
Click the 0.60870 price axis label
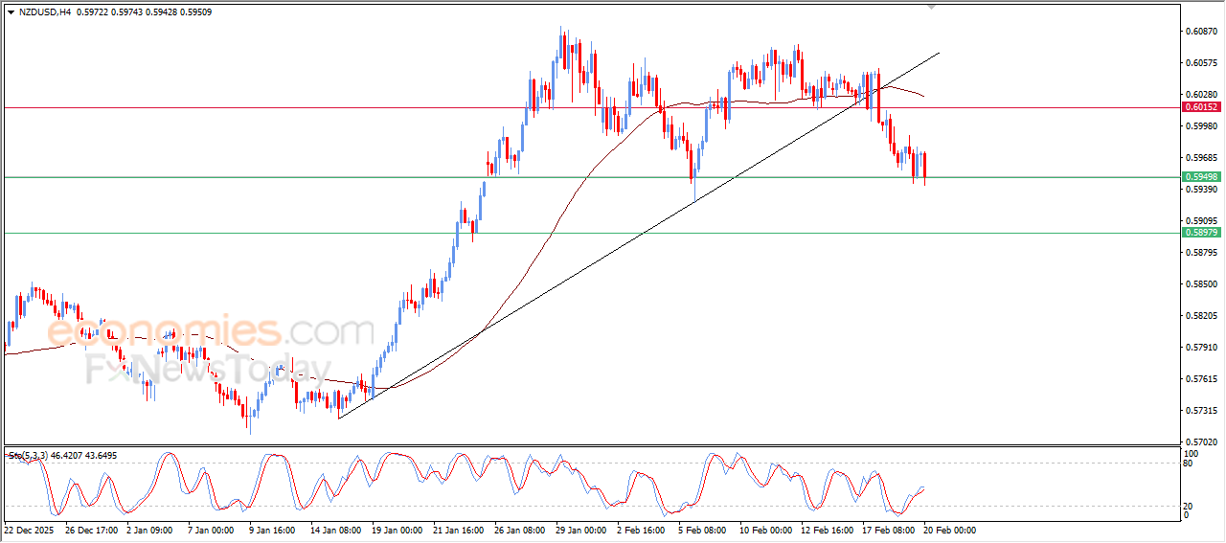[x=1201, y=32]
